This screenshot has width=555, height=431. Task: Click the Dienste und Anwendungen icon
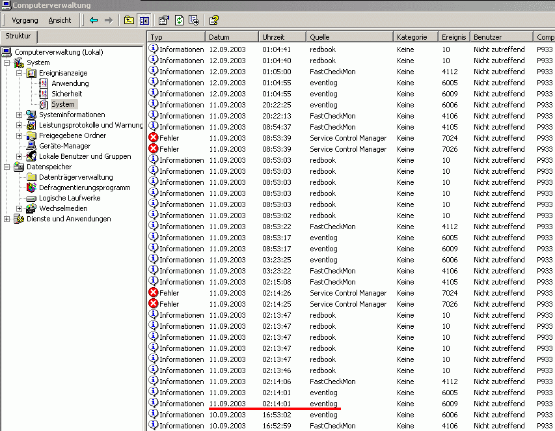(x=19, y=219)
